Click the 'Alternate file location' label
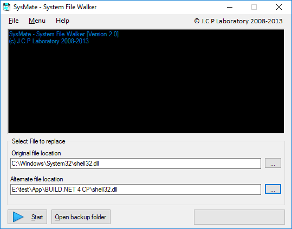 coord(37,179)
